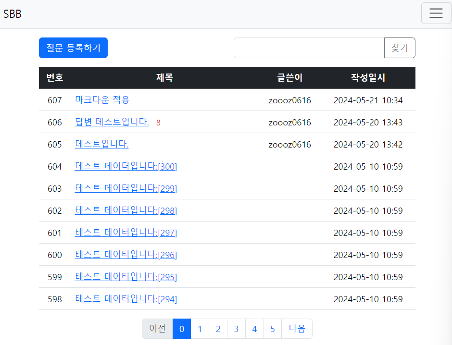452x345 pixels.
Task: Click post number 602
Action: click(55, 211)
